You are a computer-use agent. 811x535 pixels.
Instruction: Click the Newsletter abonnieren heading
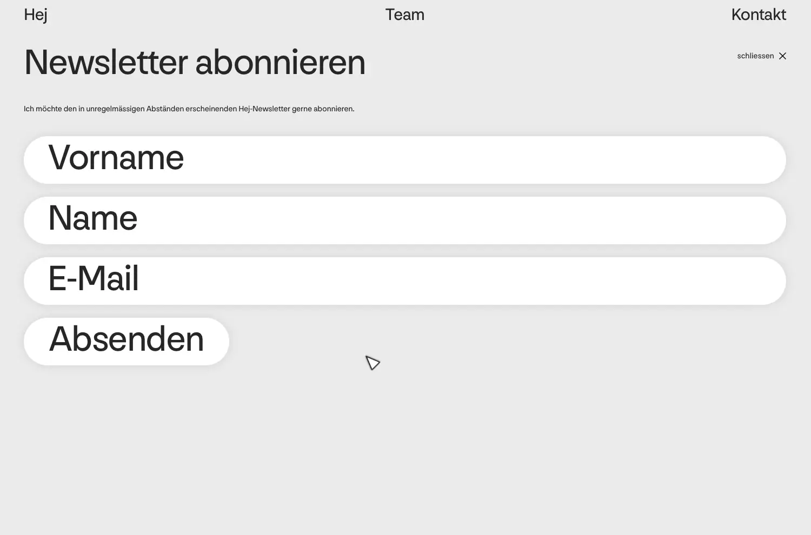(195, 62)
